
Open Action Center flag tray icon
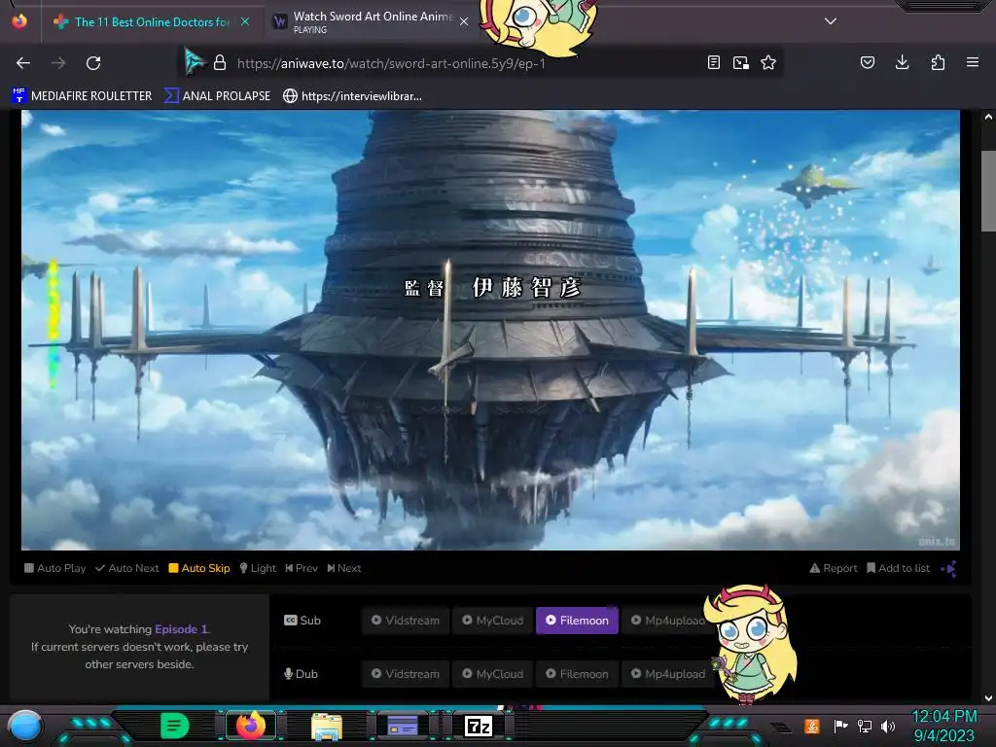click(840, 726)
